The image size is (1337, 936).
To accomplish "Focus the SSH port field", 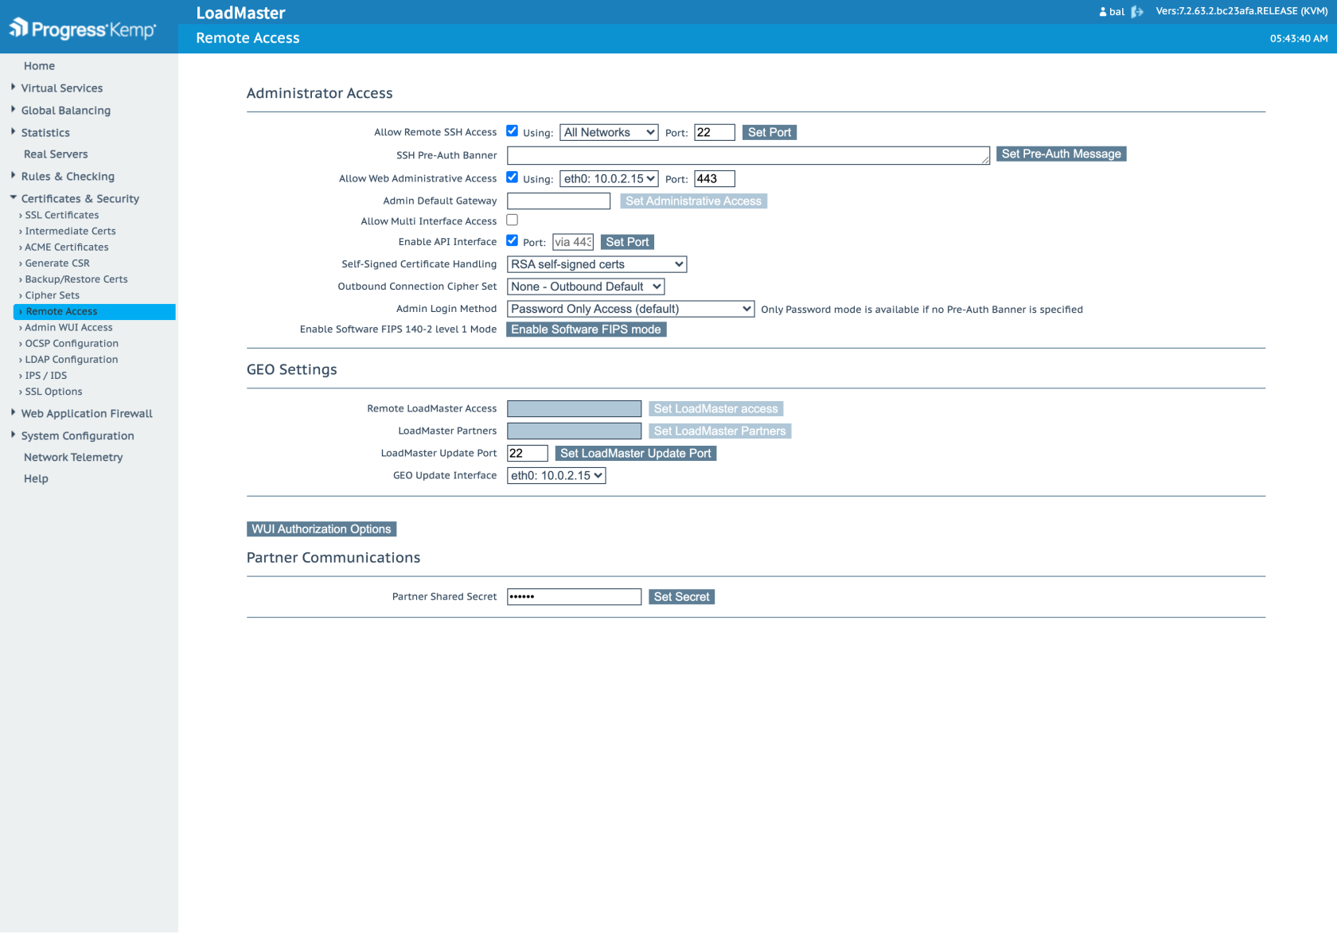I will pos(714,133).
